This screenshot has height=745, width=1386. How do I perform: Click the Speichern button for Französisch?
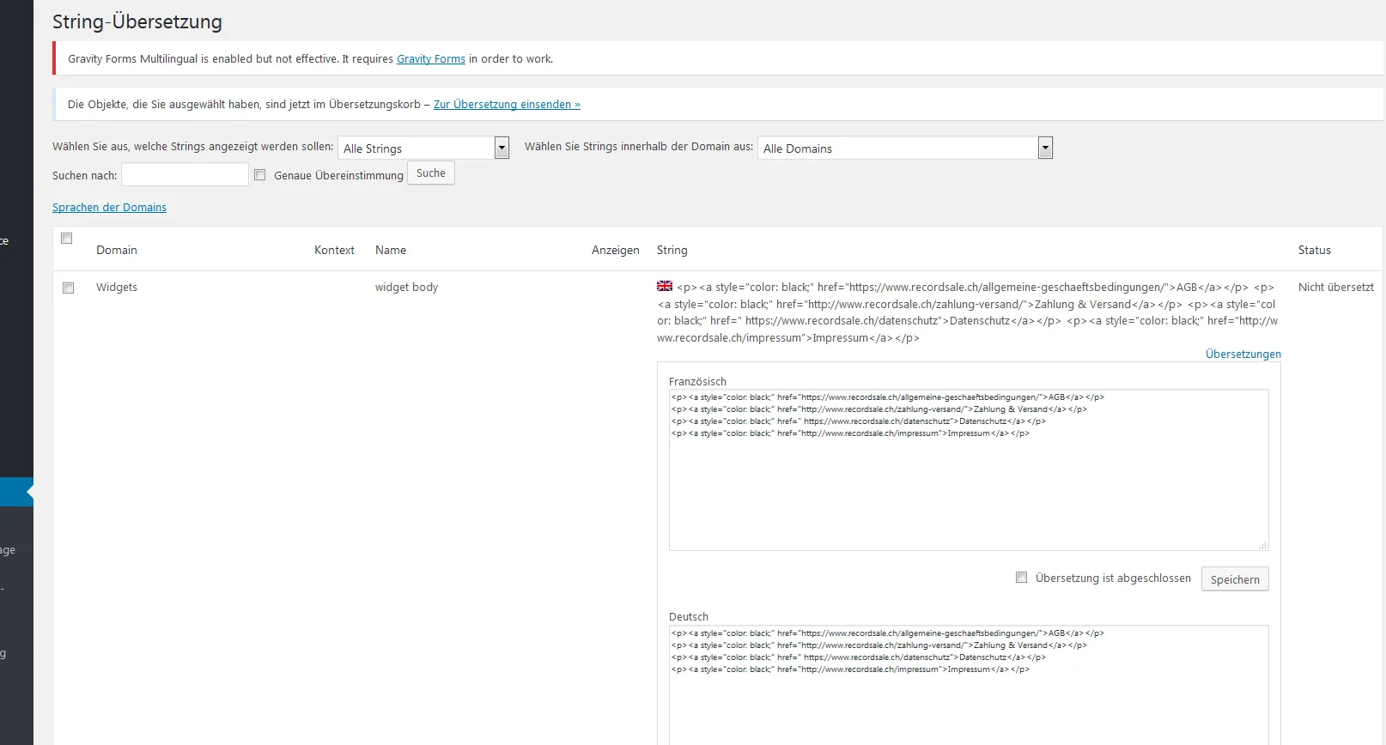tap(1235, 579)
